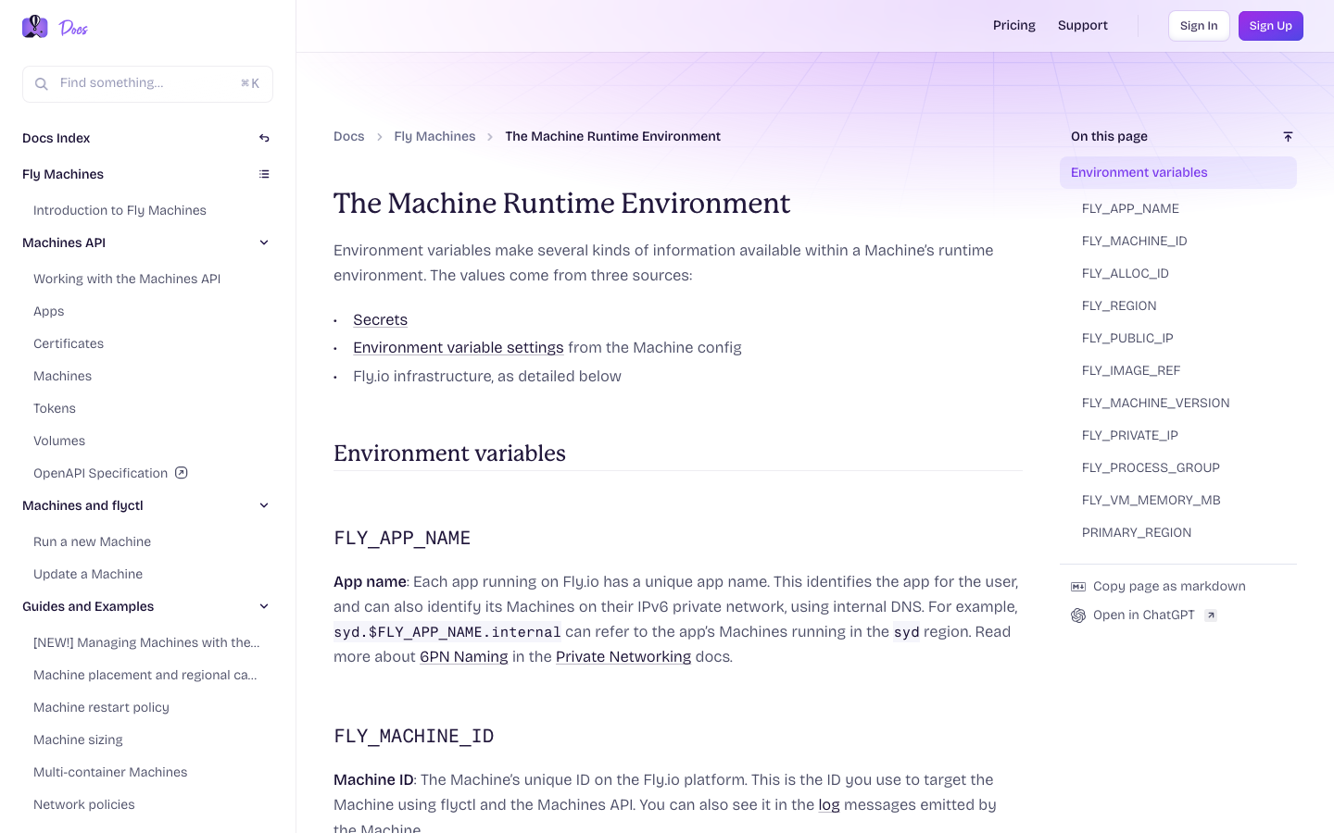Collapse the Machines API section
Viewport: 1334px width, 833px height.
pyautogui.click(x=264, y=242)
